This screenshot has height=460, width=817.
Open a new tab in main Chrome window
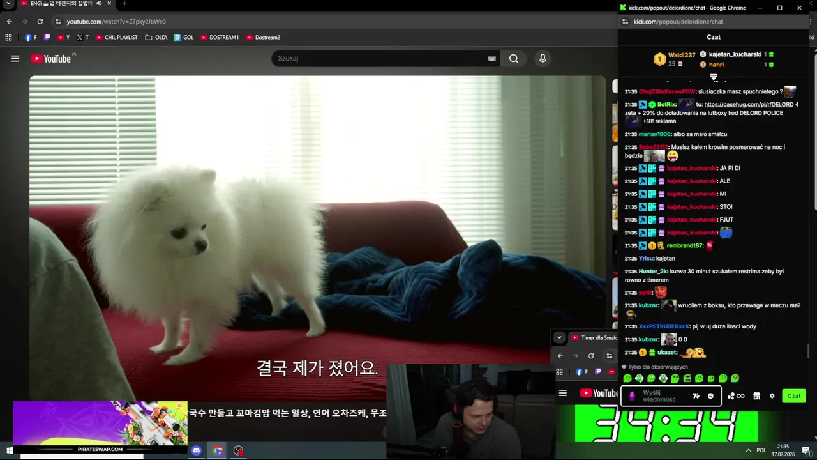[124, 3]
